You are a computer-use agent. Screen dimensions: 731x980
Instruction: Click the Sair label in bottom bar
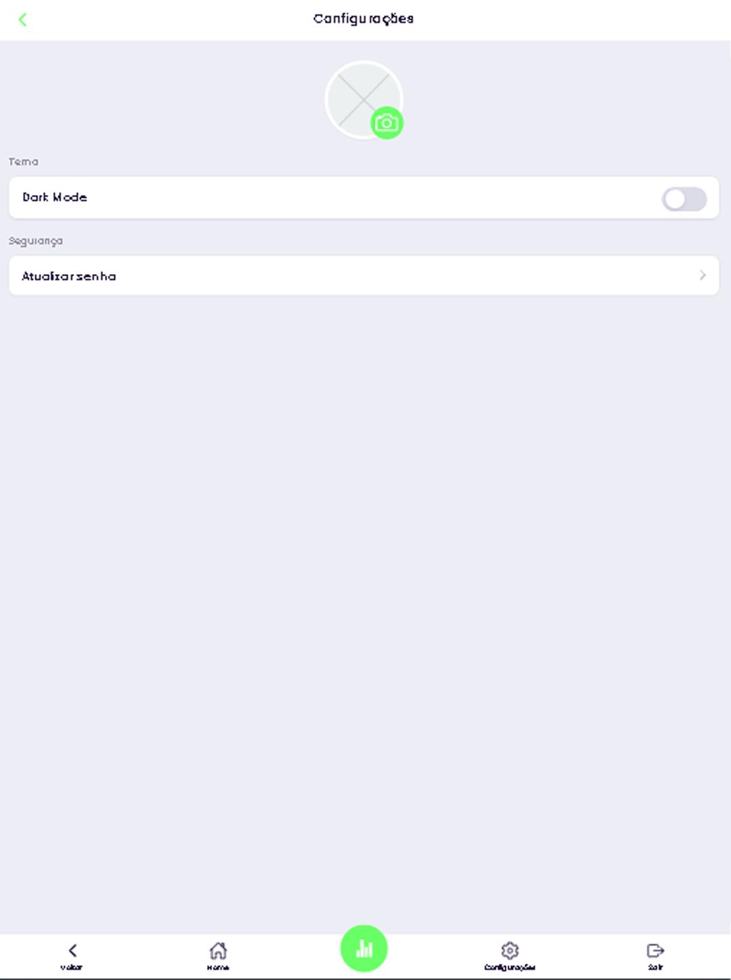(x=655, y=967)
